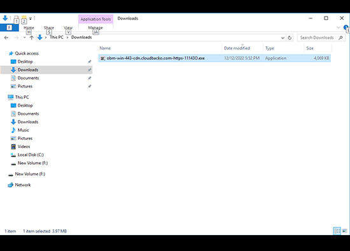Viewport: 350px width, 251px height.
Task: Click the Forward navigation arrow
Action: click(17, 37)
